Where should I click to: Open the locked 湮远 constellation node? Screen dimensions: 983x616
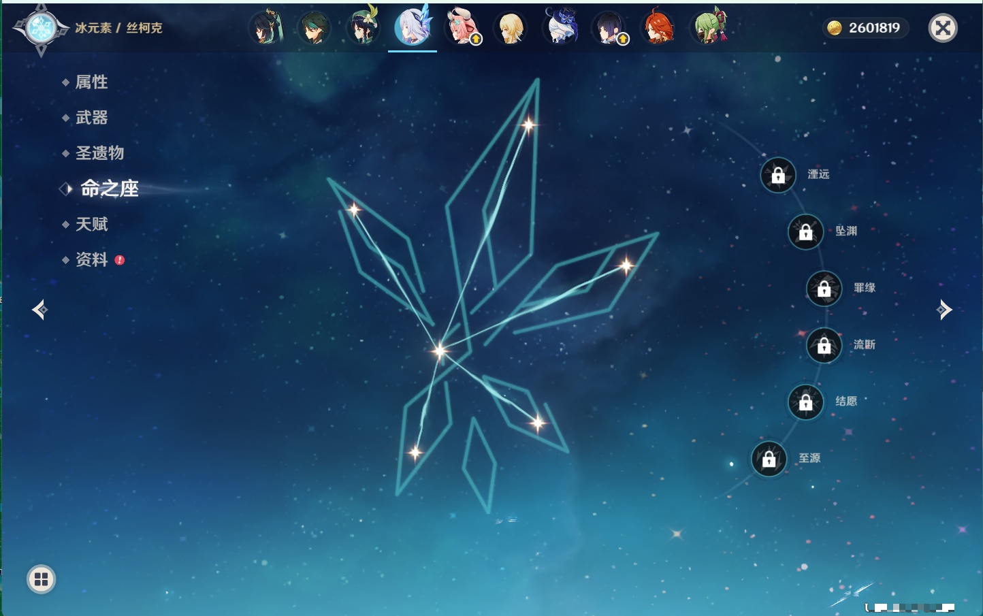click(x=778, y=175)
